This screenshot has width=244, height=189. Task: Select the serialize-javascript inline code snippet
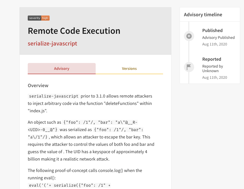coord(53,96)
